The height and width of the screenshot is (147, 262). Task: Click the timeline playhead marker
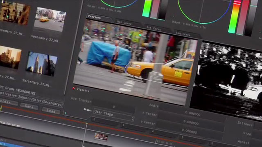(x=86, y=123)
